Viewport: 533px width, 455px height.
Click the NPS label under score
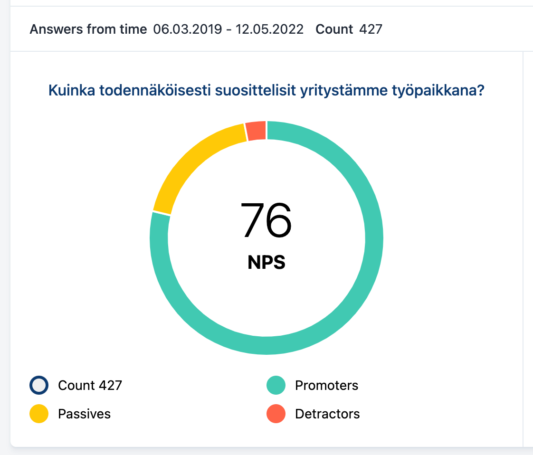266,262
